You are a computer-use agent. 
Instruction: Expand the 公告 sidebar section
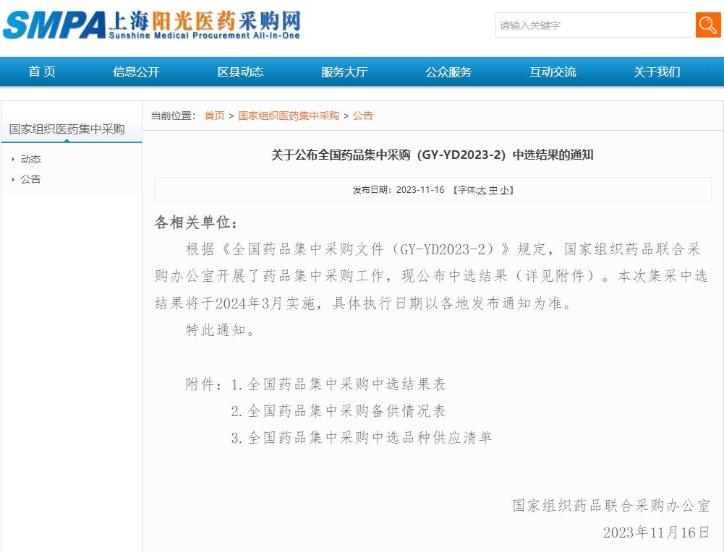30,179
